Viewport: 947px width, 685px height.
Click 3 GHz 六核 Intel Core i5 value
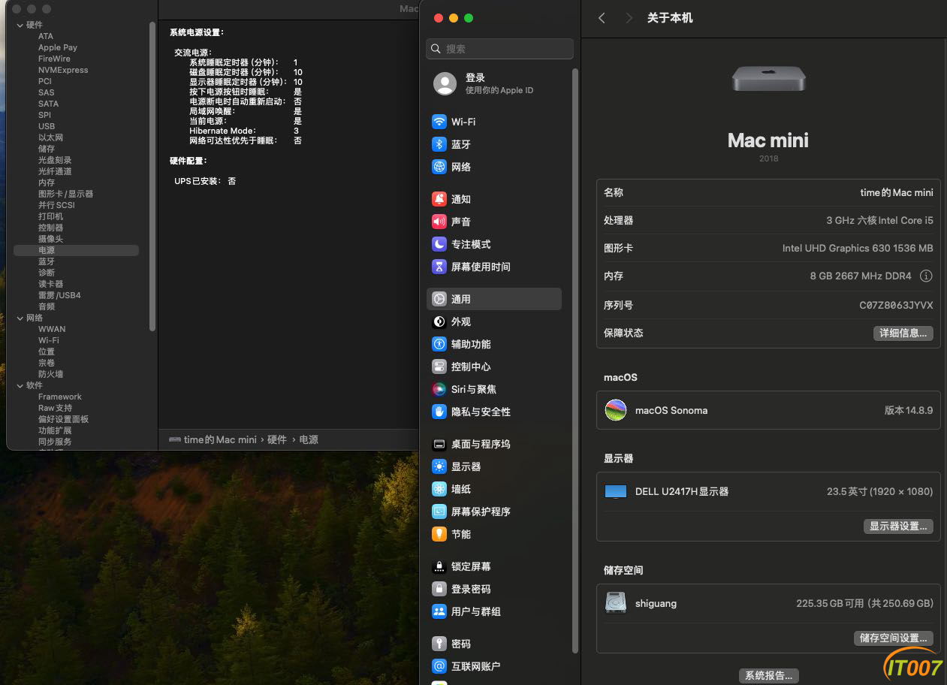879,220
